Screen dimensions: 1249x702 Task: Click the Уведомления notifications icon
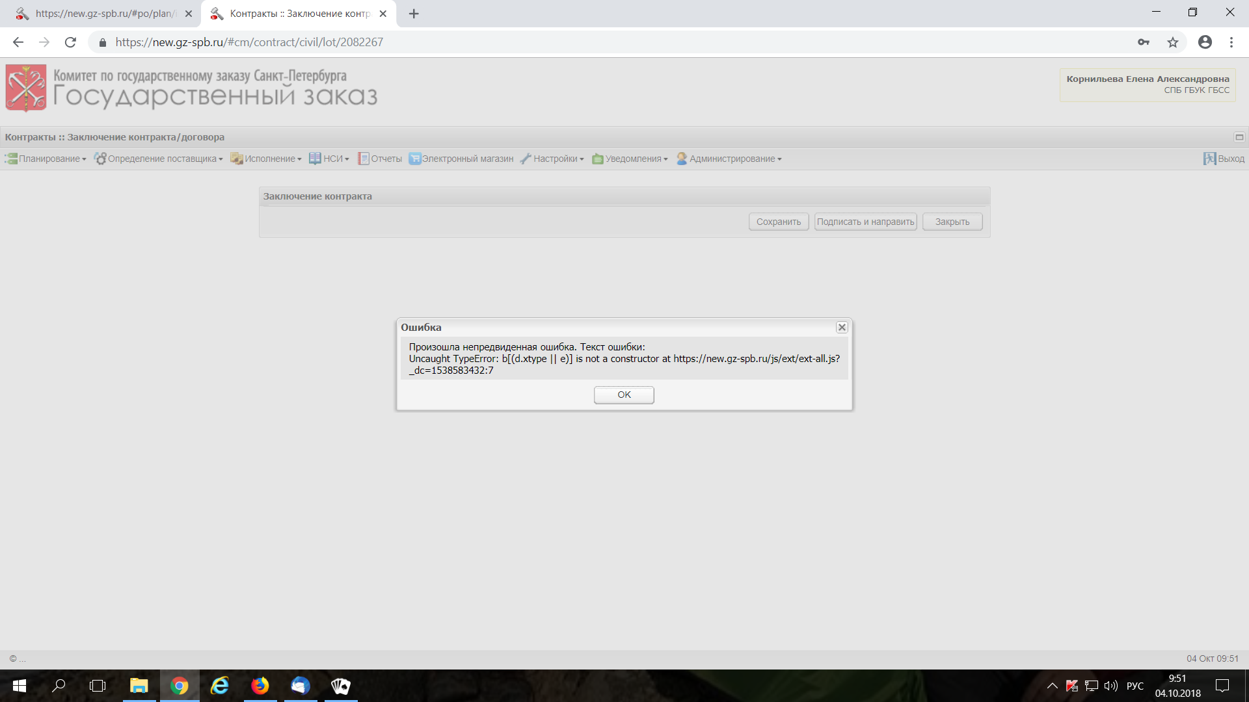click(x=597, y=159)
